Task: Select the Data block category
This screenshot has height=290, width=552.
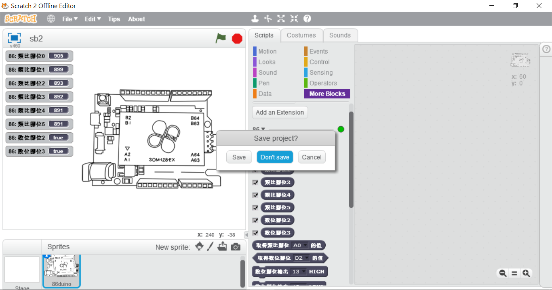Action: pos(265,94)
